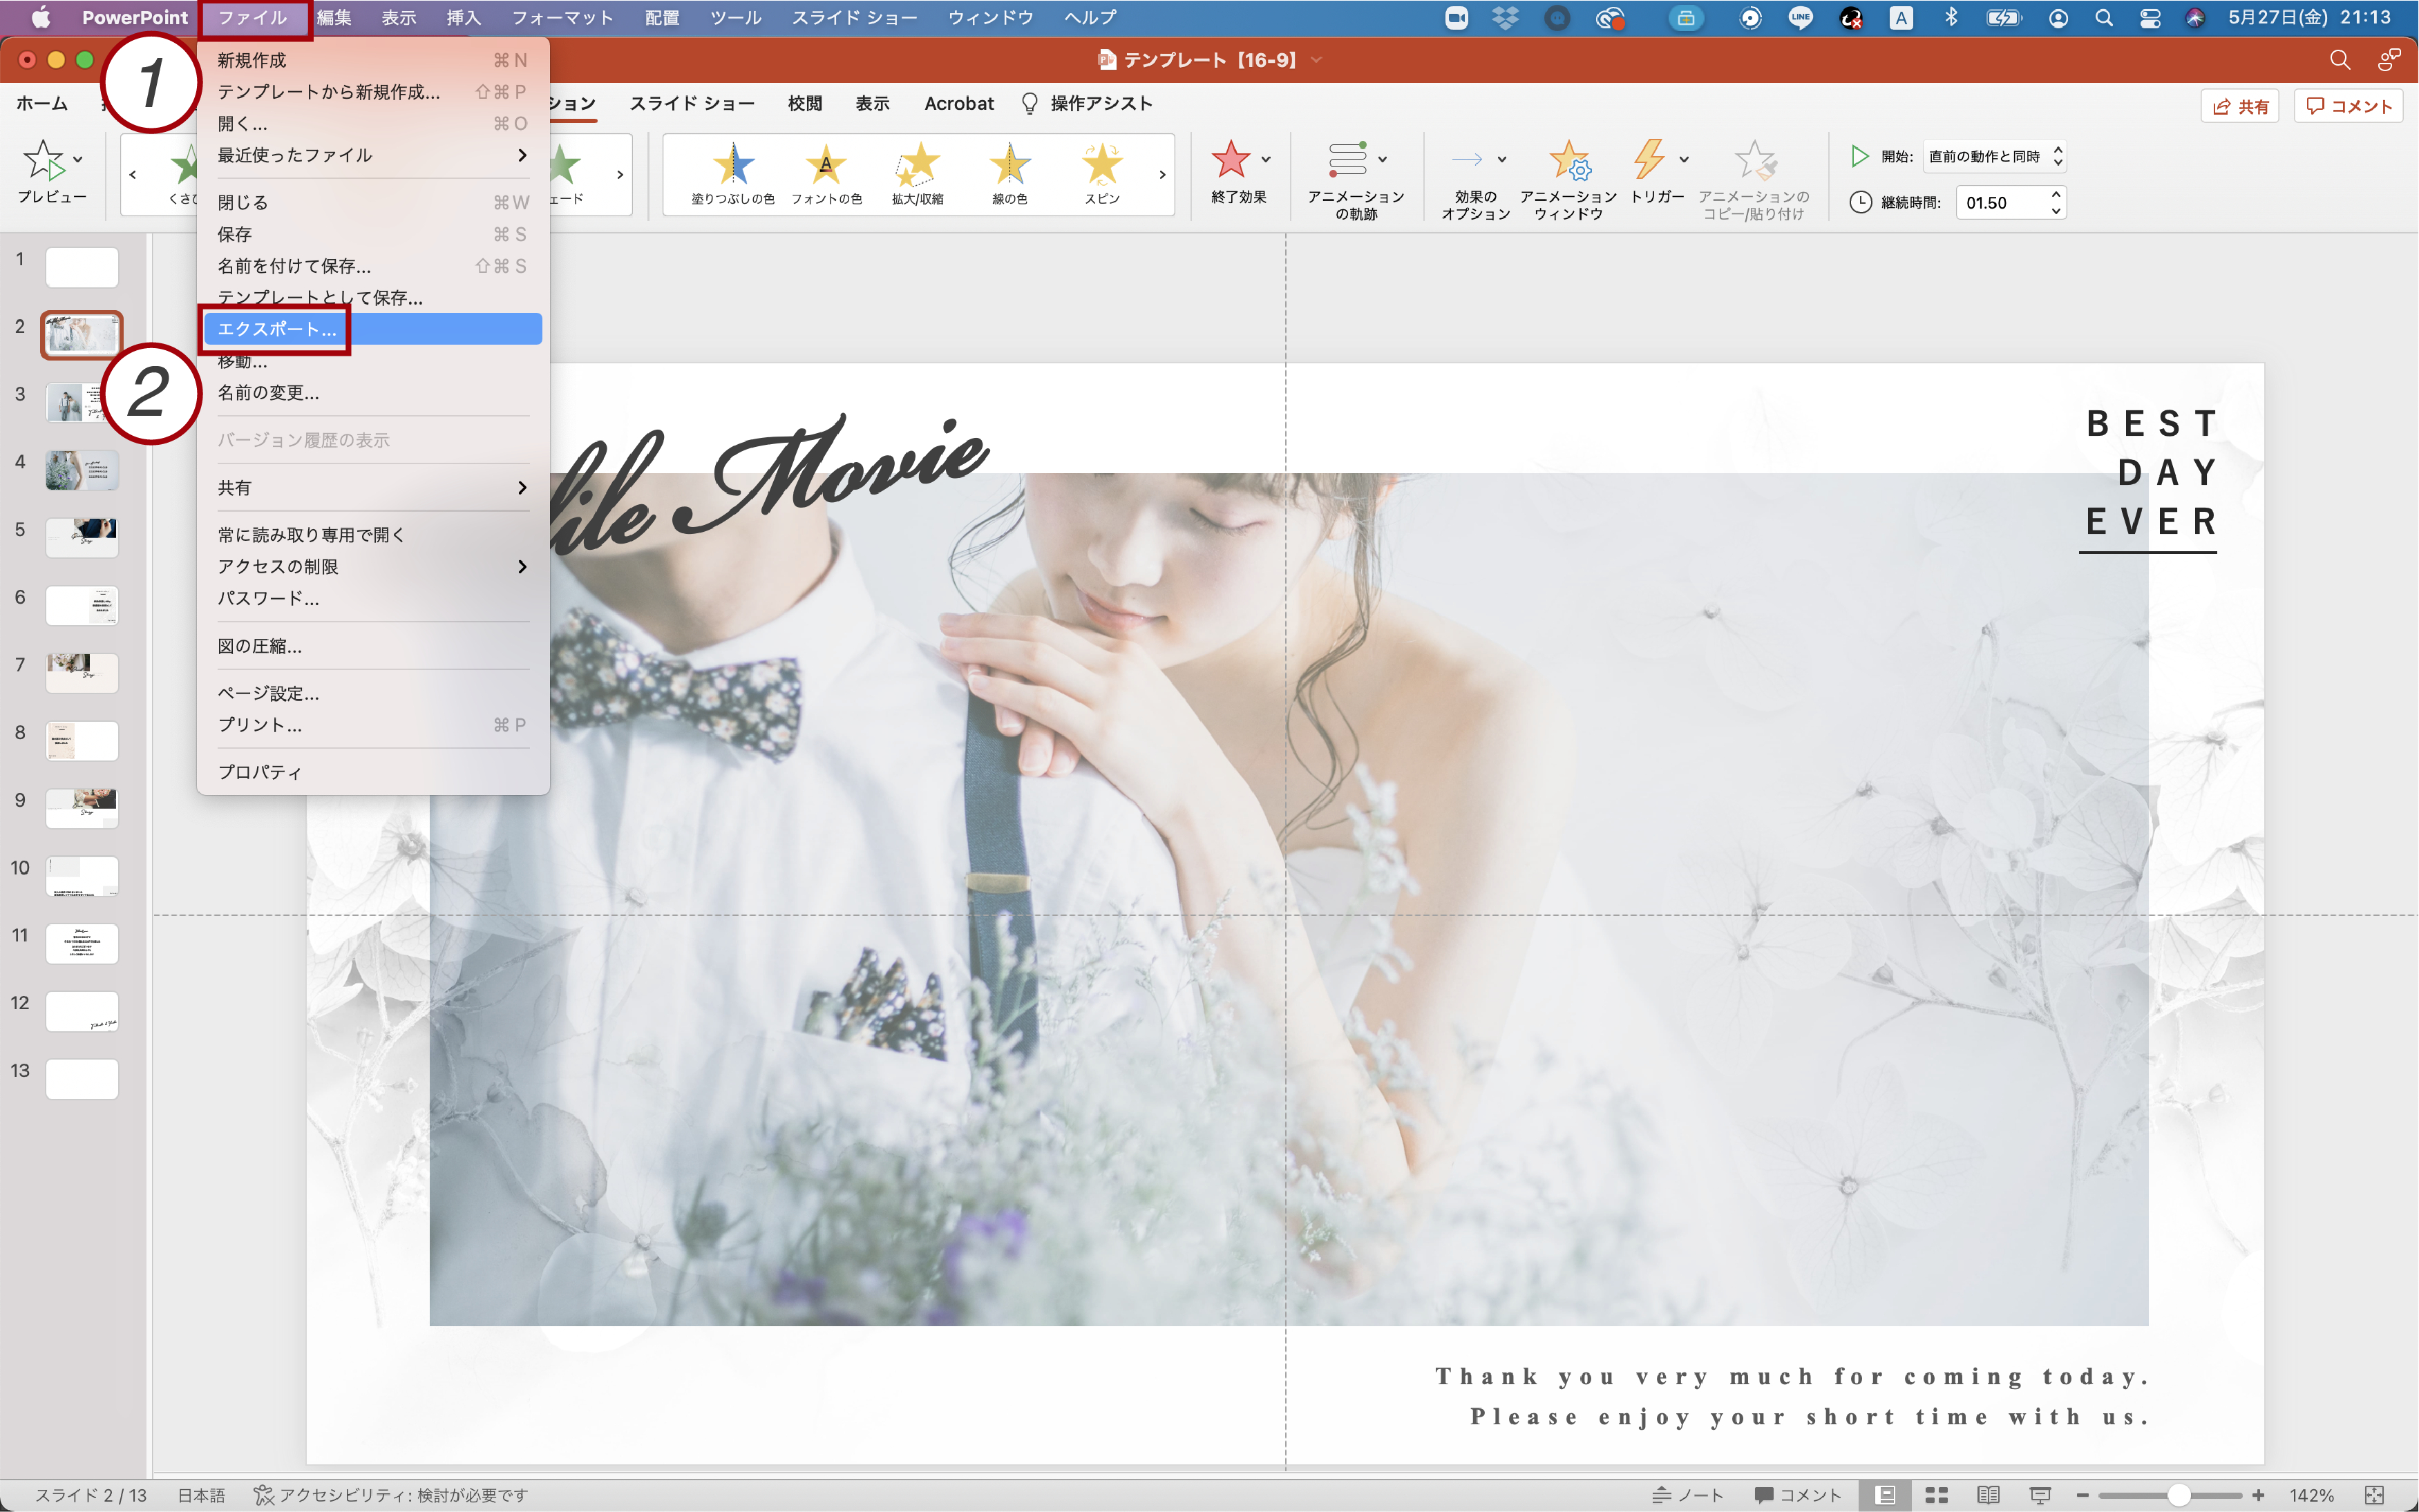Screen dimensions: 2419x1512
Task: Click the Bluetooth menu bar icon
Action: tap(1951, 18)
